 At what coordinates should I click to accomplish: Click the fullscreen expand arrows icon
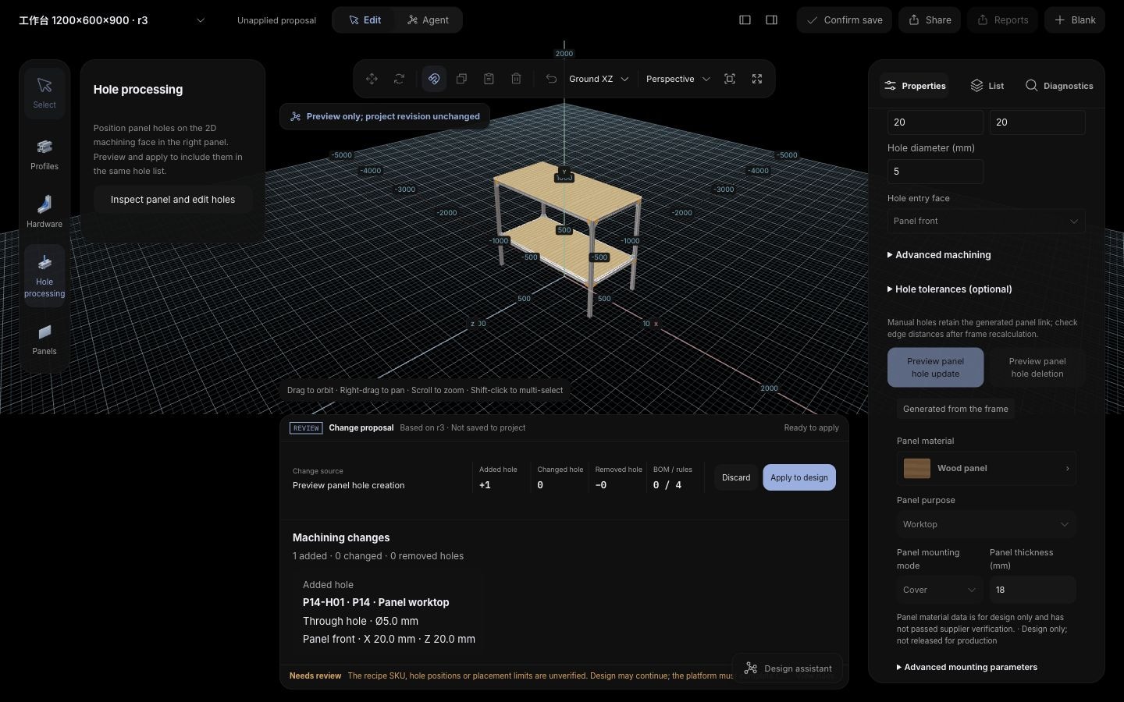(757, 79)
